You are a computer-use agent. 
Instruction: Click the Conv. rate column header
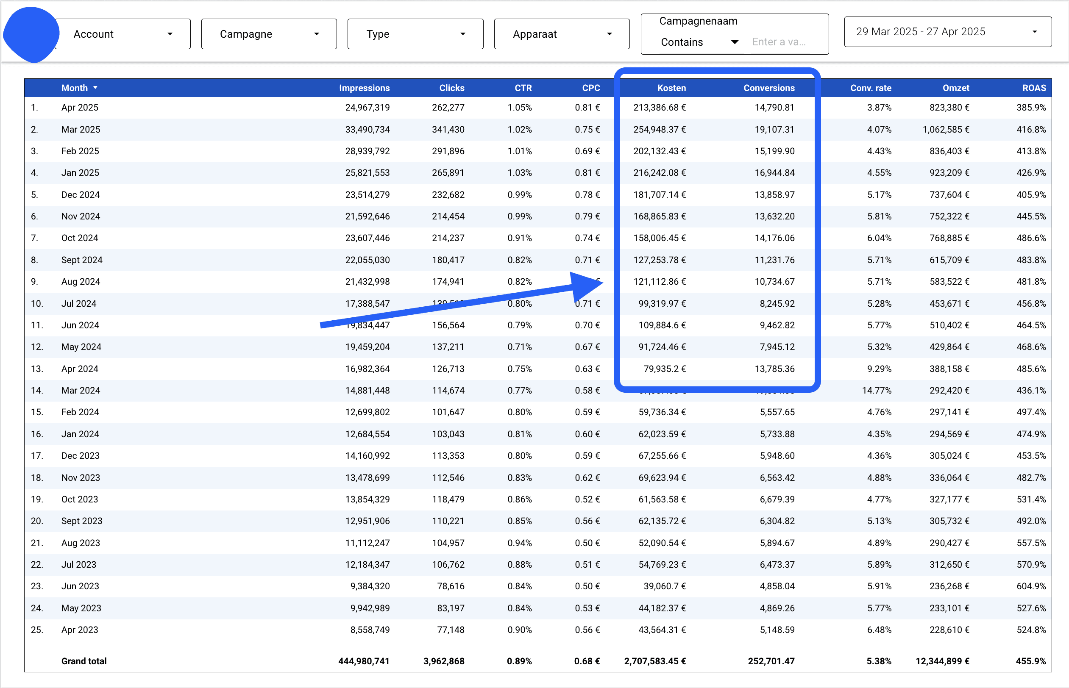[870, 88]
